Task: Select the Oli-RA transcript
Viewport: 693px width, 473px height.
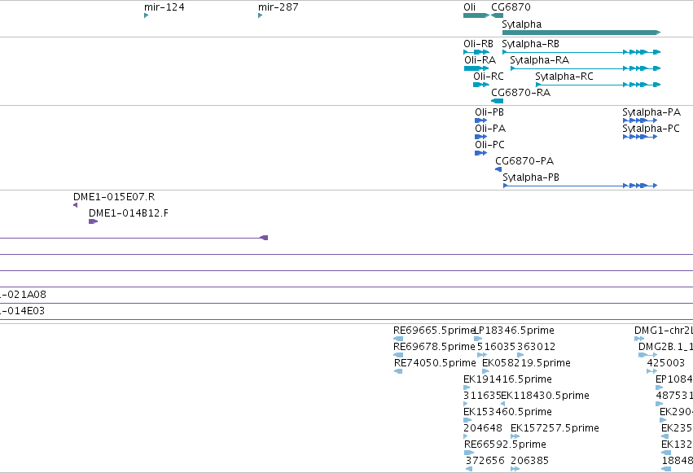Action: [476, 68]
